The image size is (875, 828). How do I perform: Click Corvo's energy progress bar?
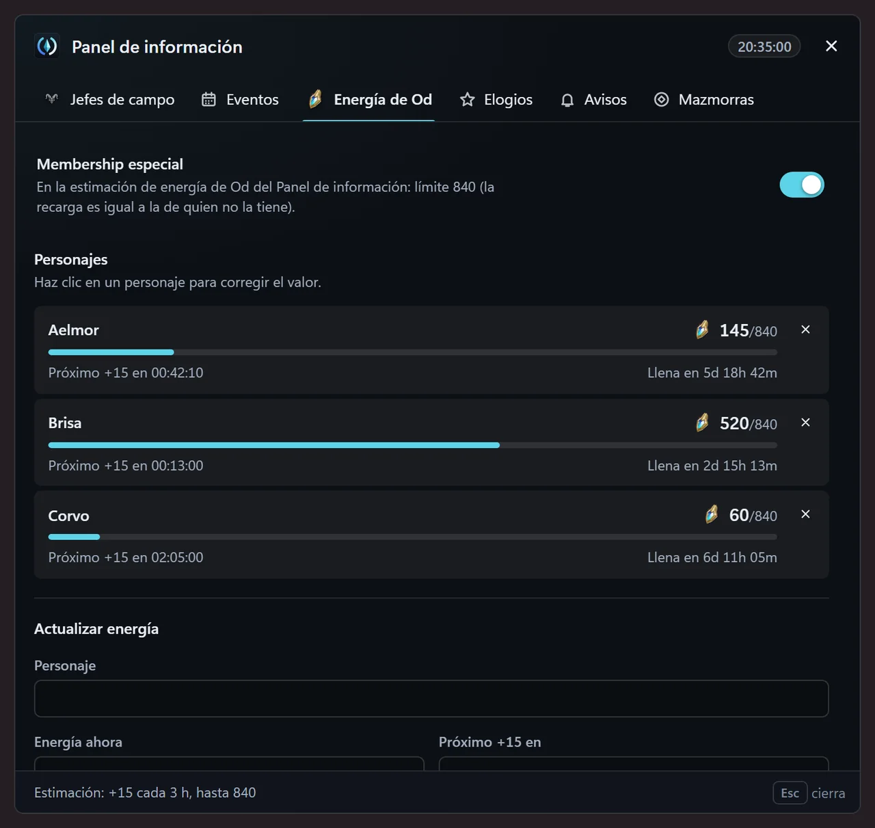click(x=413, y=537)
